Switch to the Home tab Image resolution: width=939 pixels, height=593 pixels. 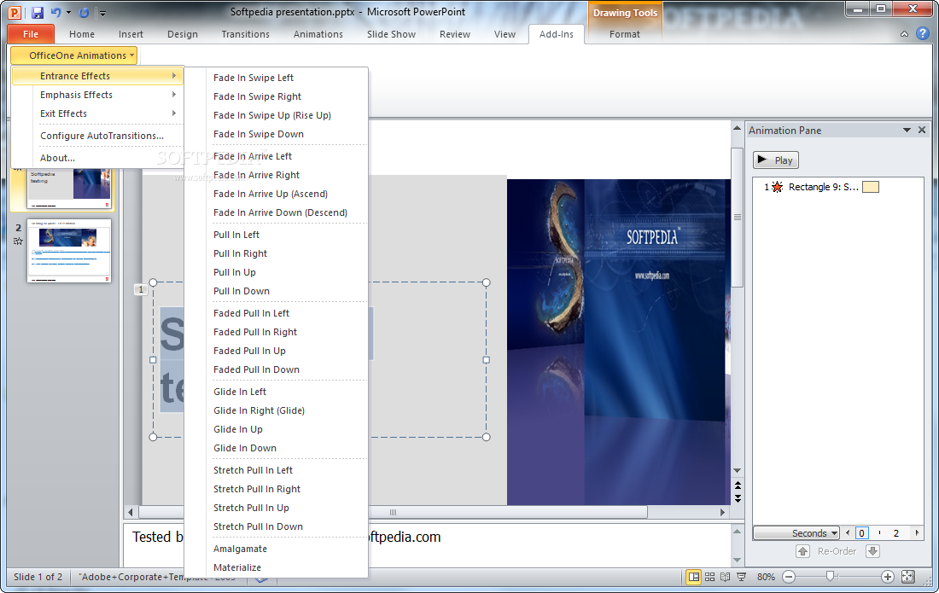[x=81, y=34]
